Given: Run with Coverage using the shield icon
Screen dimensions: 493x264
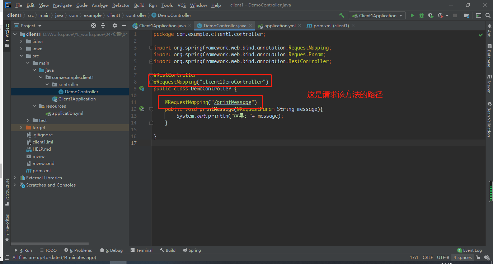Looking at the screenshot, I should [431, 15].
